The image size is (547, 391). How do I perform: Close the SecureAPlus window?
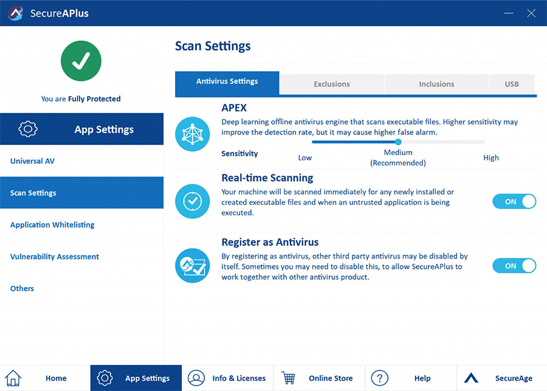pyautogui.click(x=531, y=13)
